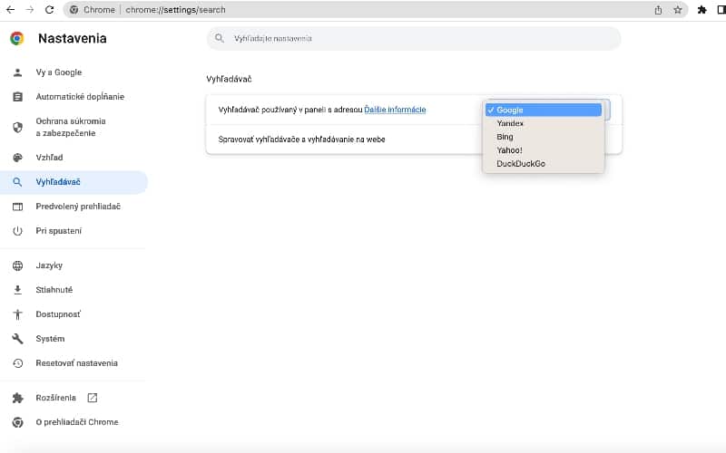Select Yandex in the search engine dropdown
The height and width of the screenshot is (453, 726).
543,123
